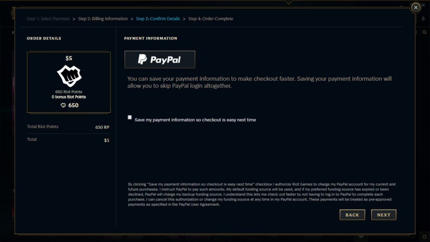Click the Next button
The image size is (430, 242).
click(384, 215)
